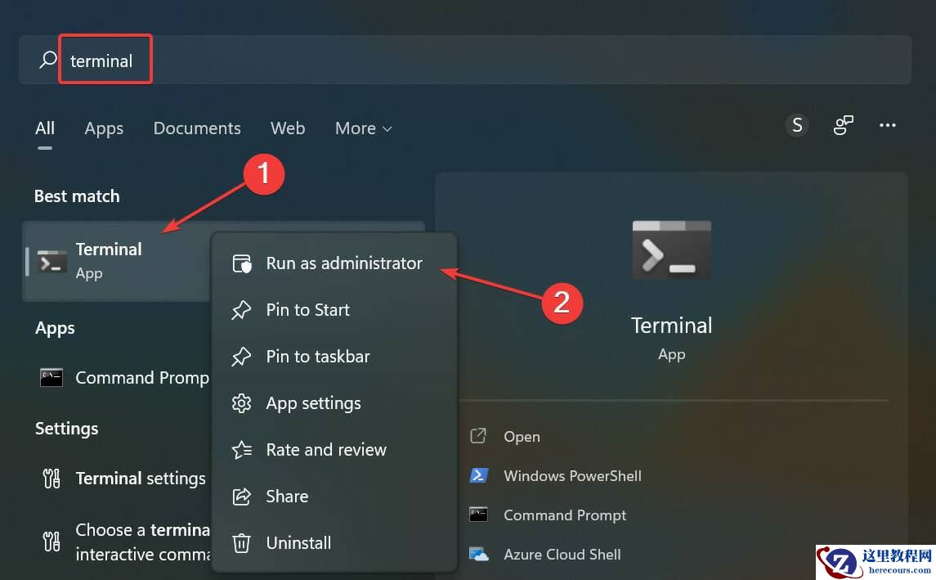
Task: Click the search box containing "terminal"
Action: [x=464, y=59]
